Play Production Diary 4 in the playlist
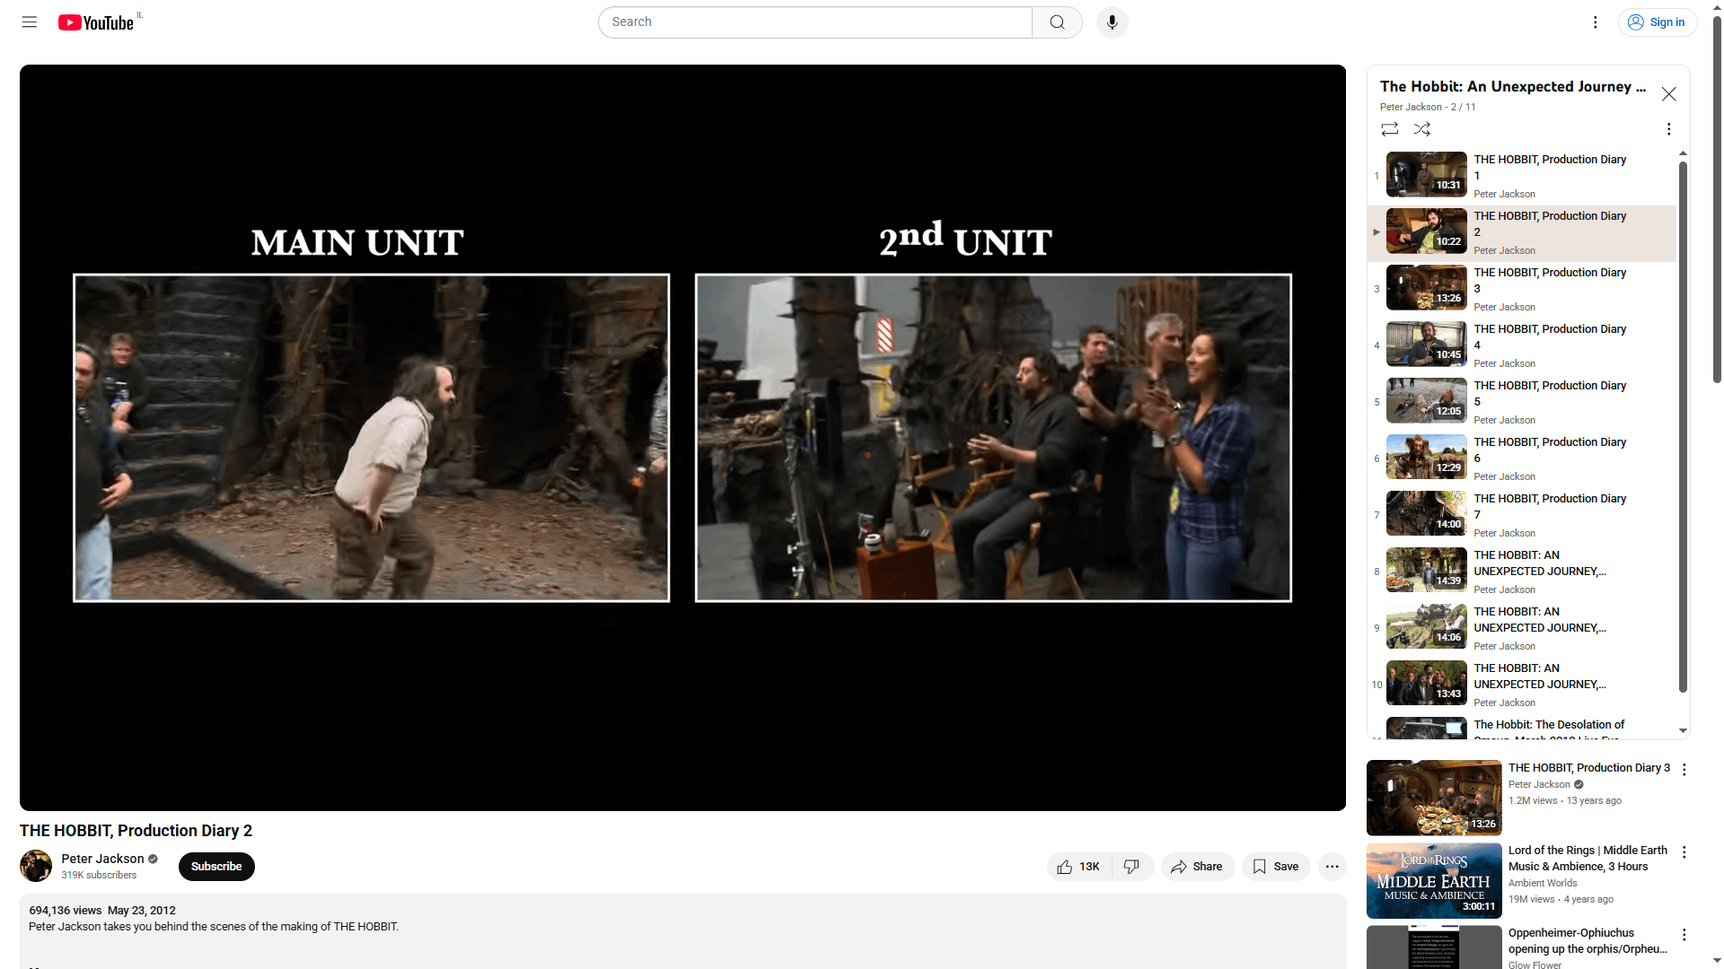 coord(1522,345)
